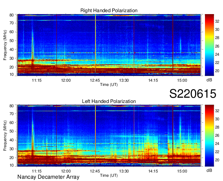Click the 'Nancay Decameter Array' caption
The height and width of the screenshot is (181, 223).
[x=48, y=177]
